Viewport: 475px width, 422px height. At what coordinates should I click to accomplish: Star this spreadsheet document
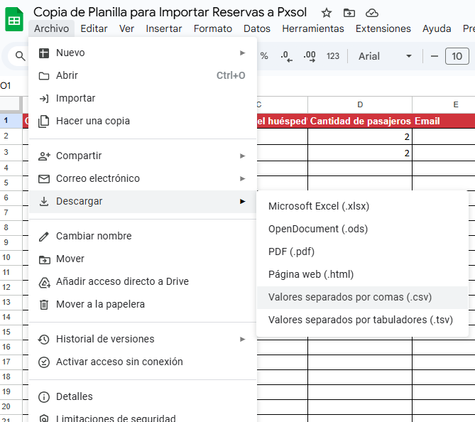point(327,13)
